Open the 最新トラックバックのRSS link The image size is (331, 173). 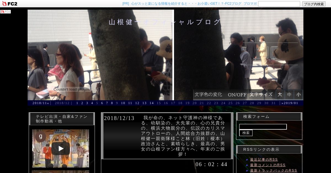tap(274, 171)
